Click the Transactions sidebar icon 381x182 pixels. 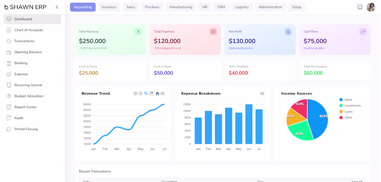click(9, 41)
